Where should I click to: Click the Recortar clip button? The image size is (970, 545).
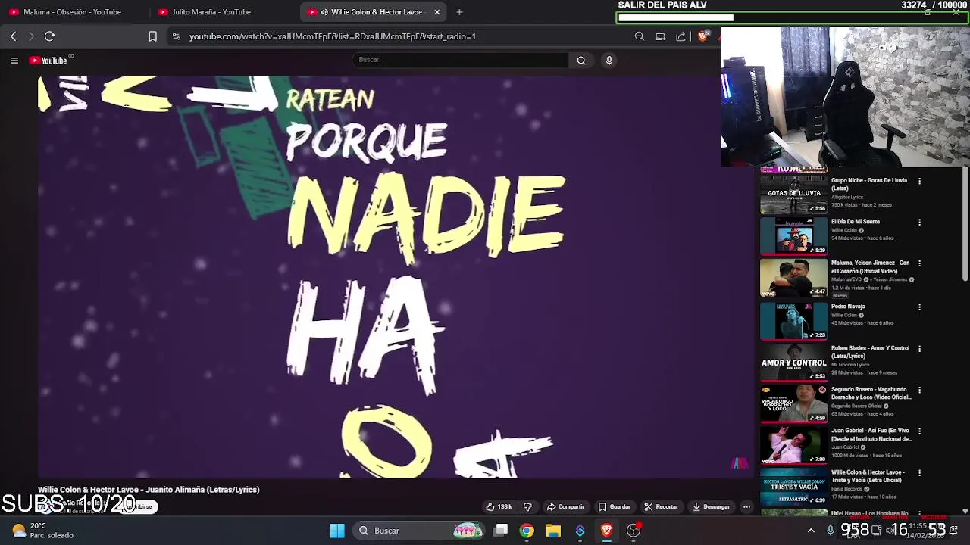(x=661, y=506)
